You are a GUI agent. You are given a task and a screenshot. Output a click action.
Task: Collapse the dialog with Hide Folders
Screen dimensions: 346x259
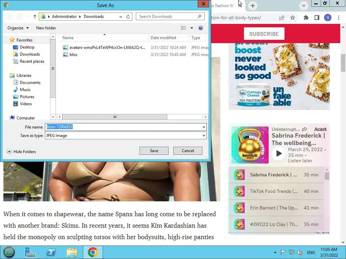(21, 151)
